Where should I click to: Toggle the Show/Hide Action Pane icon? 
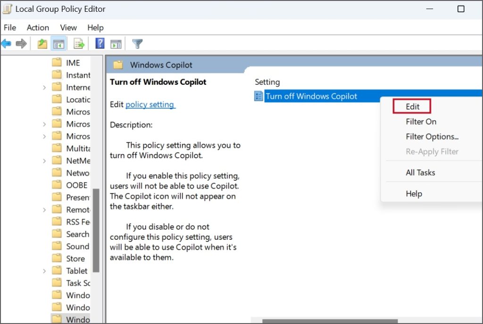(116, 44)
